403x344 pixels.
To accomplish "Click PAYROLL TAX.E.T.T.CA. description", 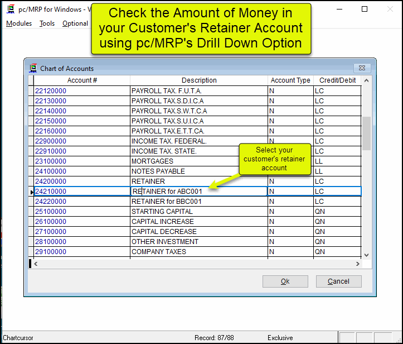I will [198, 131].
